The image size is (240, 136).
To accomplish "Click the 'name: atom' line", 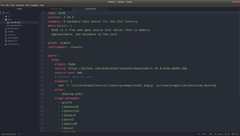I will (x=56, y=13).
